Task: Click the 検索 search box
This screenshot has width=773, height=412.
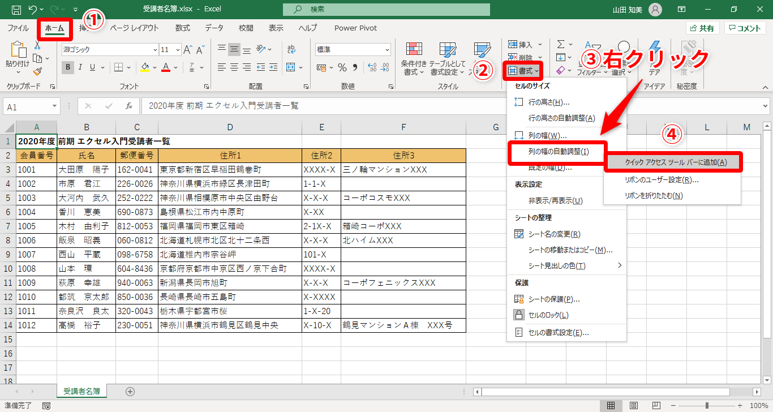Action: point(386,10)
